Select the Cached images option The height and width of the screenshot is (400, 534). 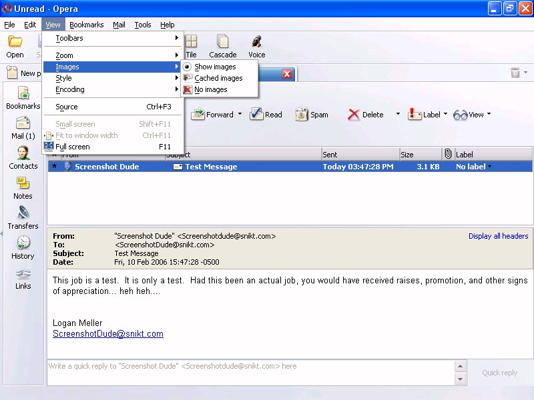click(x=220, y=78)
